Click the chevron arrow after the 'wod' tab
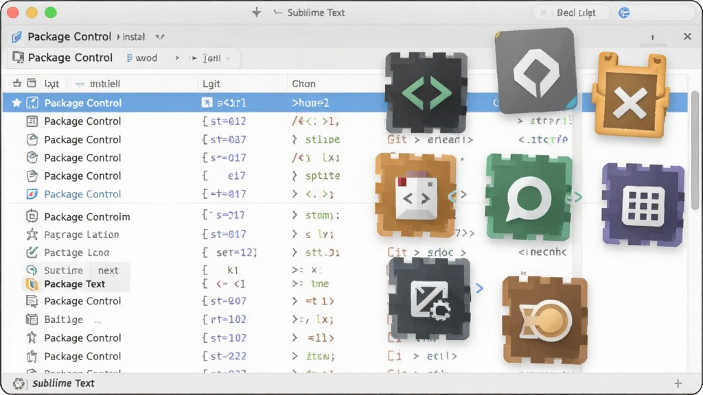The image size is (703, 395). tap(177, 58)
